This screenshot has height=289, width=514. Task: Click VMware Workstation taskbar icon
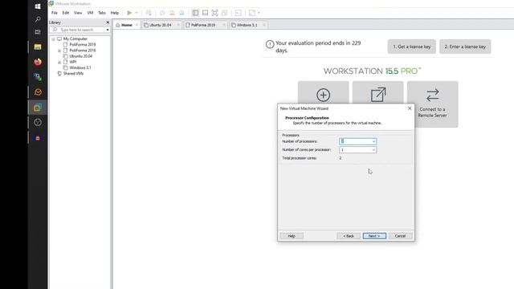pyautogui.click(x=38, y=108)
